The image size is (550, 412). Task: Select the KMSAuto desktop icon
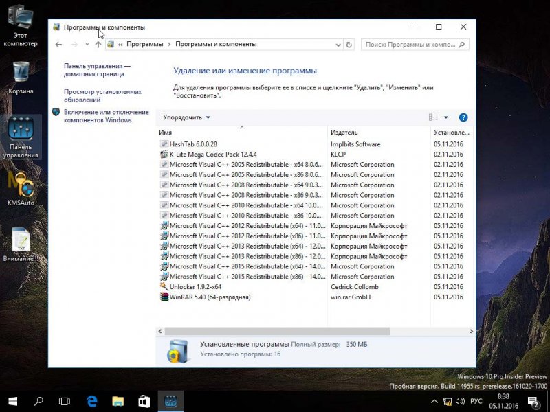pyautogui.click(x=21, y=189)
